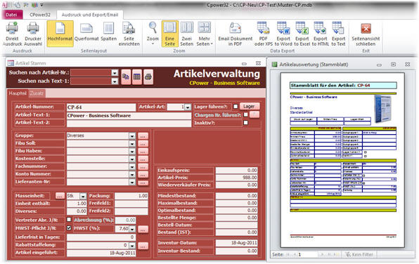Click the Artikel-Nummer field CP-64
The width and height of the screenshot is (419, 264).
pos(101,107)
